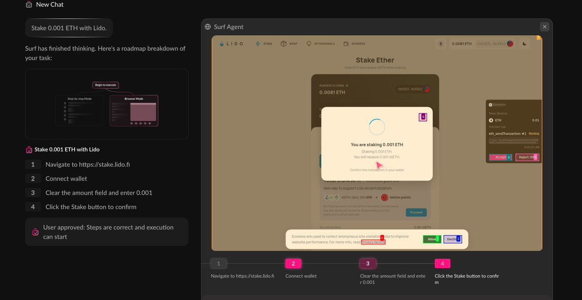582x300 pixels.
Task: Click the 'eth_sendTransaction #1' text
Action: [507, 133]
